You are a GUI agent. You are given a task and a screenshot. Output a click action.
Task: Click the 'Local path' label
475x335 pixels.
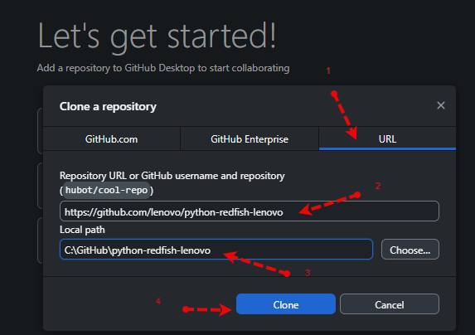82,230
